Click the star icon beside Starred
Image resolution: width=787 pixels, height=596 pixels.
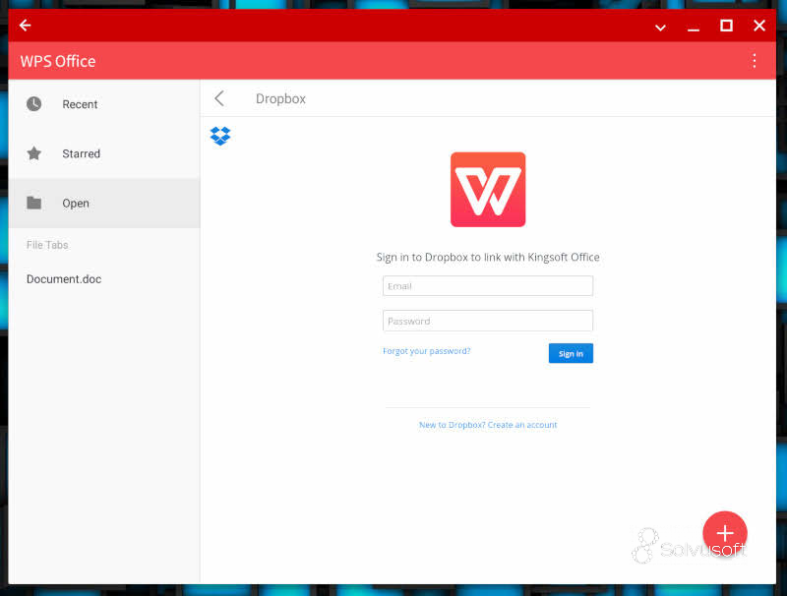click(x=34, y=153)
